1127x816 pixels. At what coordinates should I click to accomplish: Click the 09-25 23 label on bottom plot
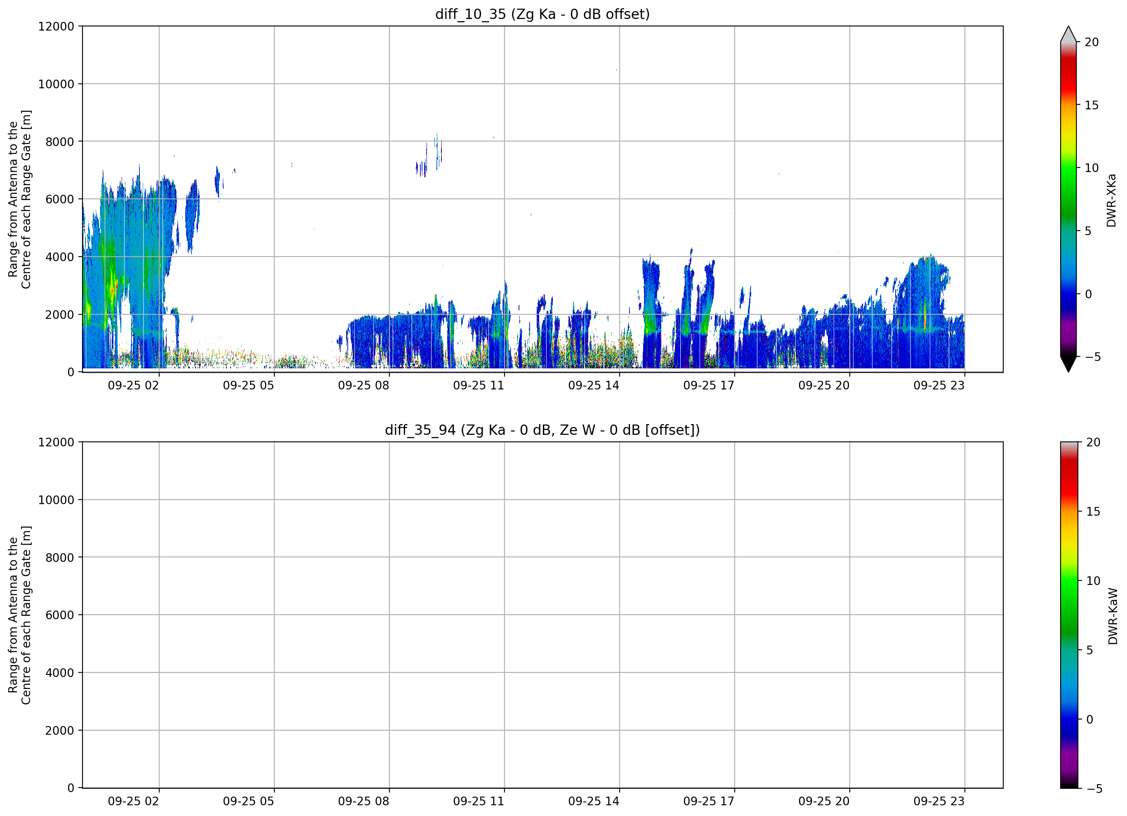[938, 801]
